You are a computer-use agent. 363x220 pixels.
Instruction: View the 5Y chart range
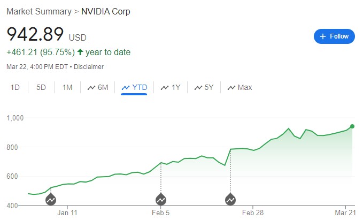tap(206, 87)
